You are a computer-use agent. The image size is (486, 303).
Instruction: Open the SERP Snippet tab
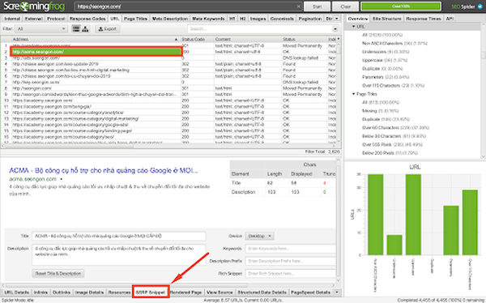click(x=151, y=292)
